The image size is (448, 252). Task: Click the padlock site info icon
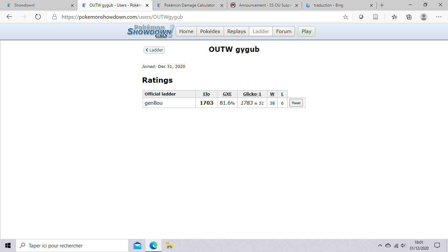54,17
